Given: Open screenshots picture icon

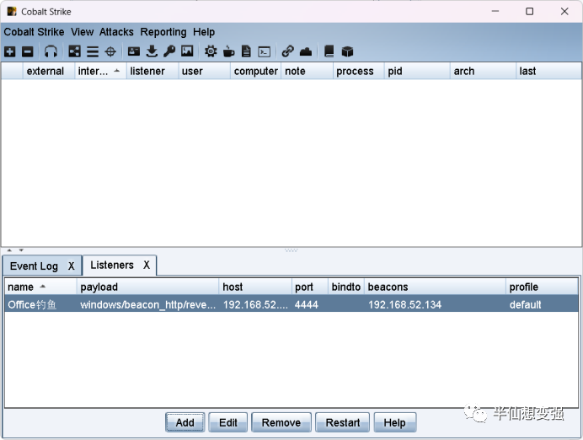Looking at the screenshot, I should [x=187, y=51].
